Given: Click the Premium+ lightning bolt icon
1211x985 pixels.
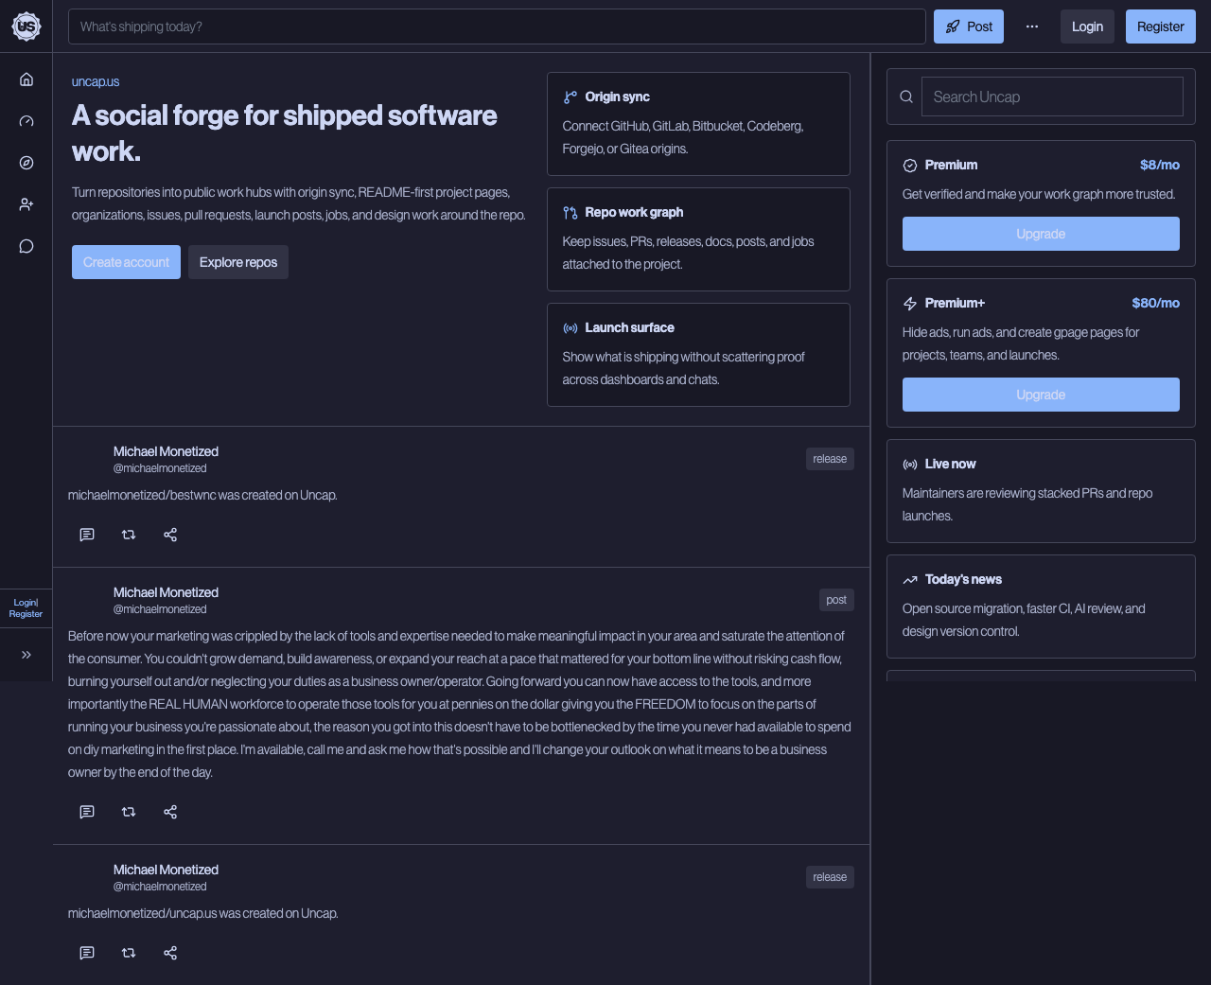Looking at the screenshot, I should tap(910, 303).
